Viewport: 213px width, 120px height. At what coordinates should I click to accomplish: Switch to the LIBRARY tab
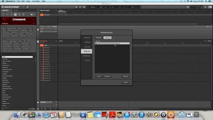pyautogui.click(x=5, y=10)
